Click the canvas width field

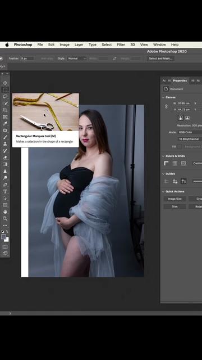[x=183, y=103]
